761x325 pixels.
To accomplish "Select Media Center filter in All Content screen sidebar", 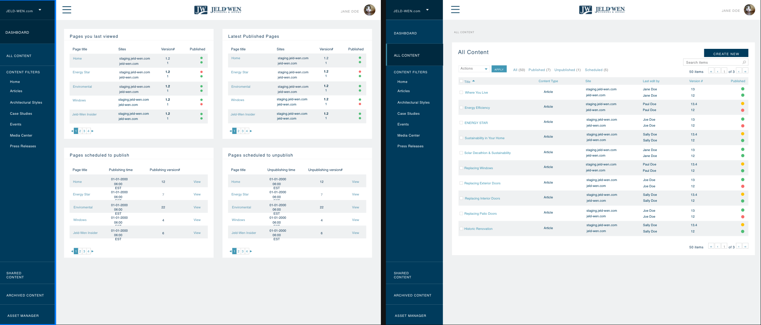I will pyautogui.click(x=409, y=135).
